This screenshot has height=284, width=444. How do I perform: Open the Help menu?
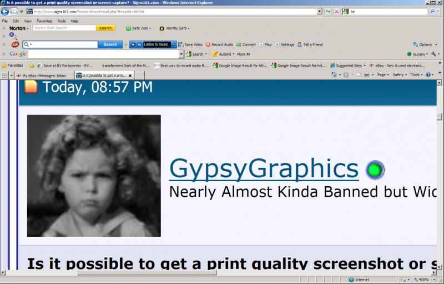tap(74, 21)
